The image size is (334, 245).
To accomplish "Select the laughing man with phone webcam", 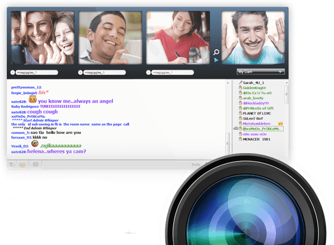I will click(x=110, y=38).
